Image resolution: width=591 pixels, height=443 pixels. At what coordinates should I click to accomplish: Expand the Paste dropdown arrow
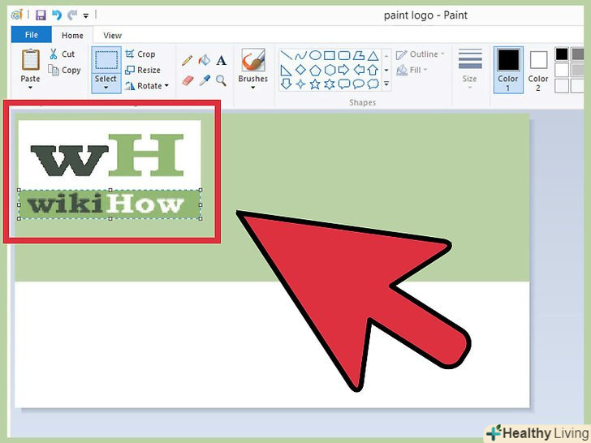click(x=31, y=88)
